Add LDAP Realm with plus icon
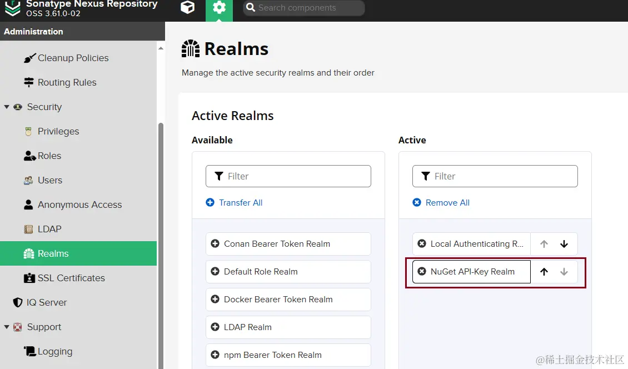The image size is (628, 369). pyautogui.click(x=215, y=327)
